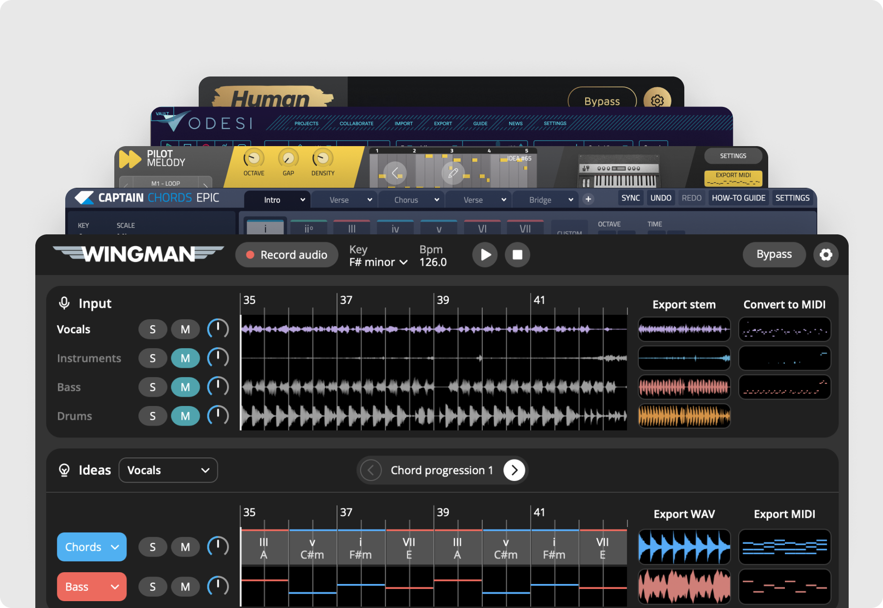Solo the Chords idea track
The height and width of the screenshot is (608, 883).
coord(153,547)
